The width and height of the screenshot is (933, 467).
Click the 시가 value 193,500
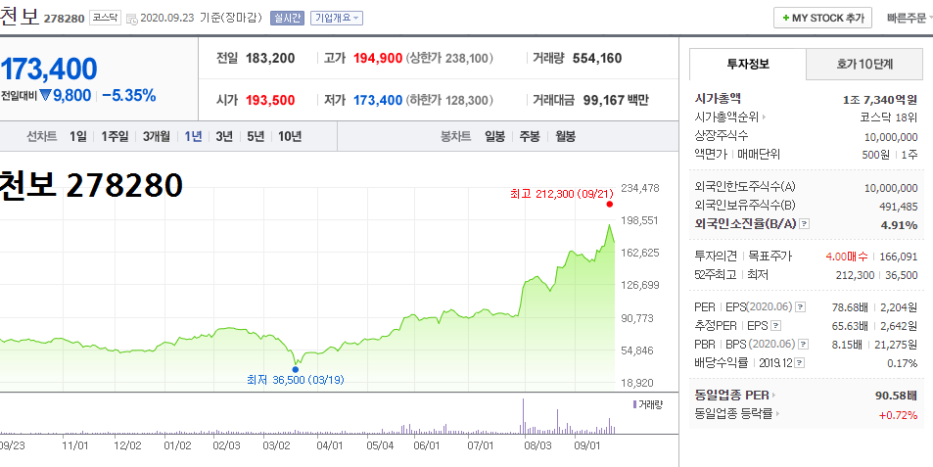[270, 100]
